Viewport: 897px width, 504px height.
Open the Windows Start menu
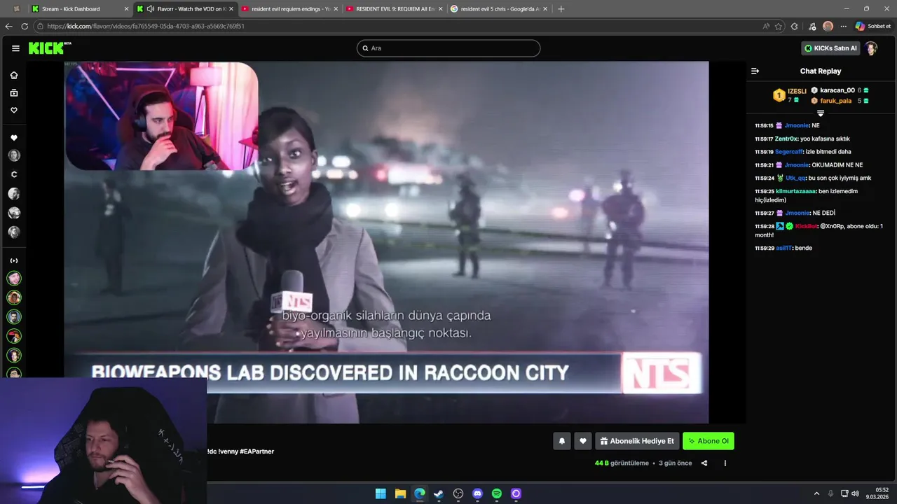[x=381, y=493]
